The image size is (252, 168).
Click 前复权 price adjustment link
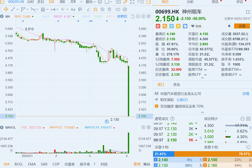pyautogui.click(x=122, y=16)
